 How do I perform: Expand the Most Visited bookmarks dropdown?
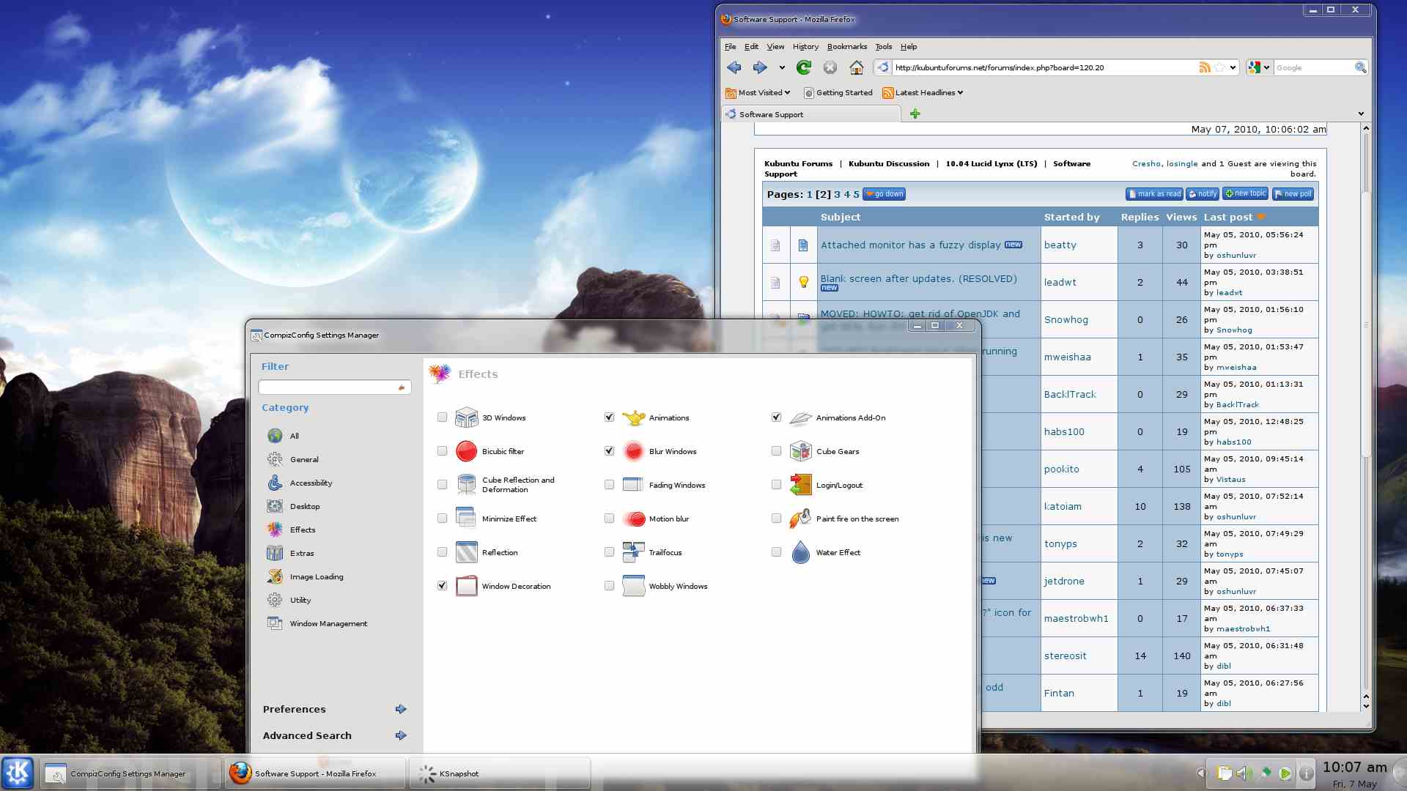point(764,92)
